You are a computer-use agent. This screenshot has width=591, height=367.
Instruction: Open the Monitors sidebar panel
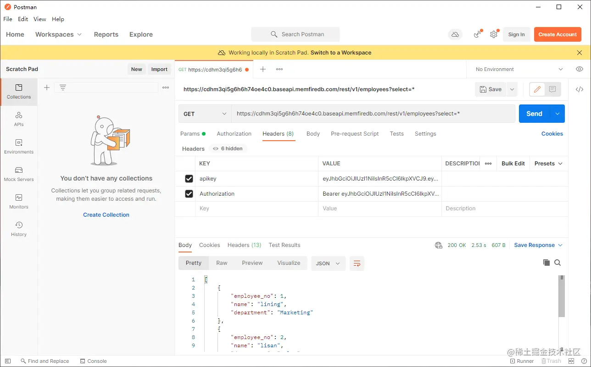[19, 202]
